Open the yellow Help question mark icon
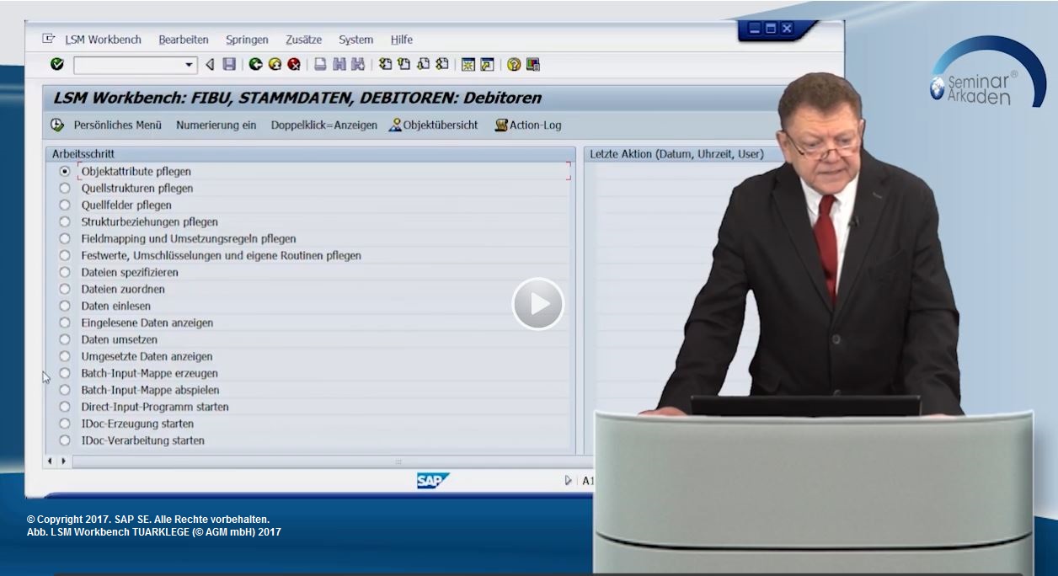 [x=514, y=64]
